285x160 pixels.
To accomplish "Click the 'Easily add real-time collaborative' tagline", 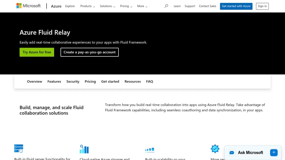I will (x=83, y=42).
